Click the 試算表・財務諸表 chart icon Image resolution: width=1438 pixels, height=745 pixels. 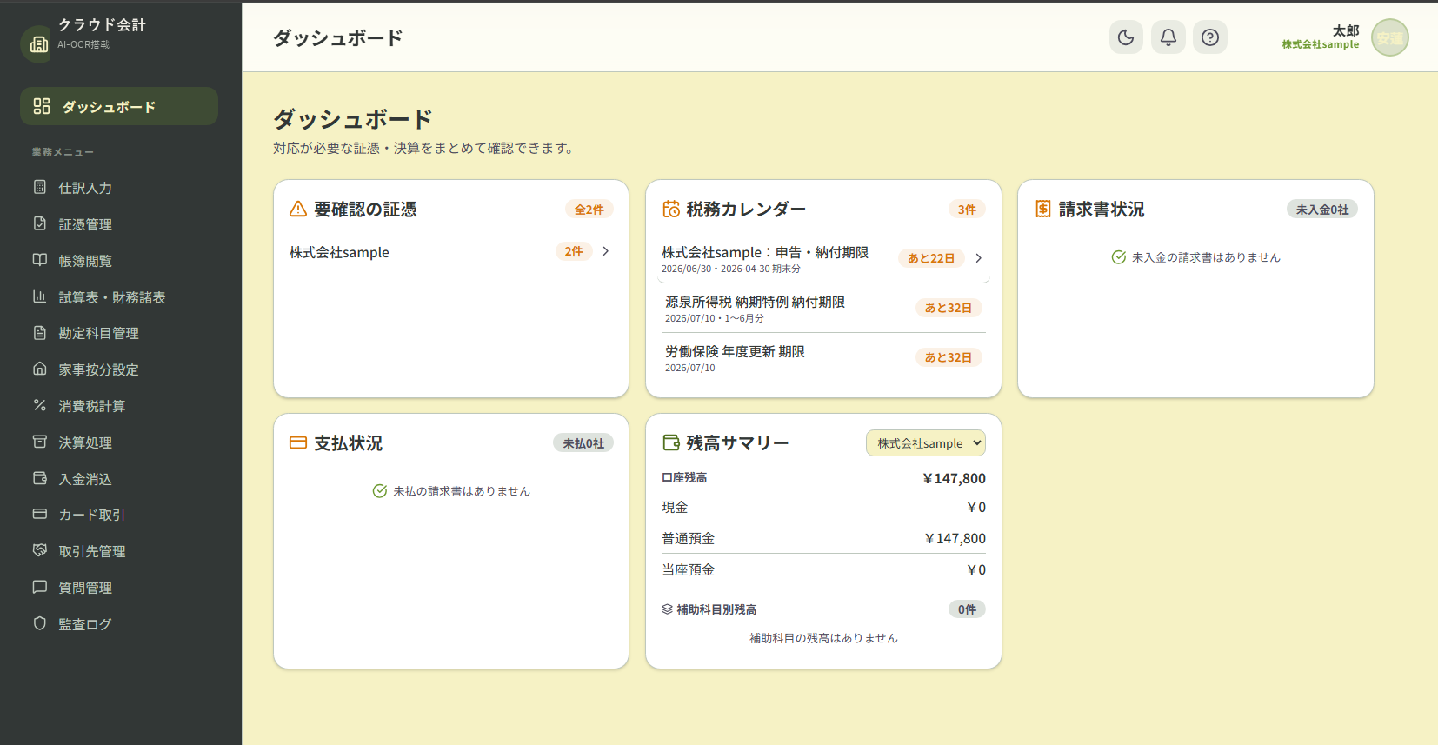click(x=40, y=296)
